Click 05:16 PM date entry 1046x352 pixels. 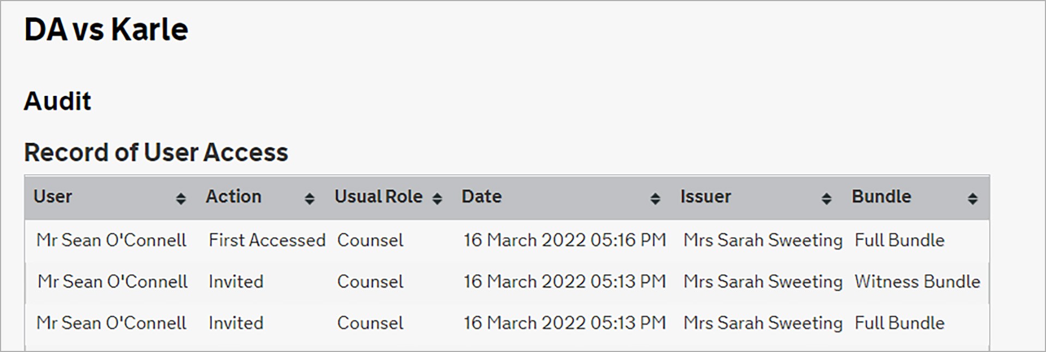tap(564, 240)
